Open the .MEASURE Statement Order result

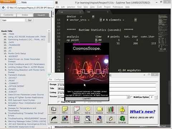point(21,127)
